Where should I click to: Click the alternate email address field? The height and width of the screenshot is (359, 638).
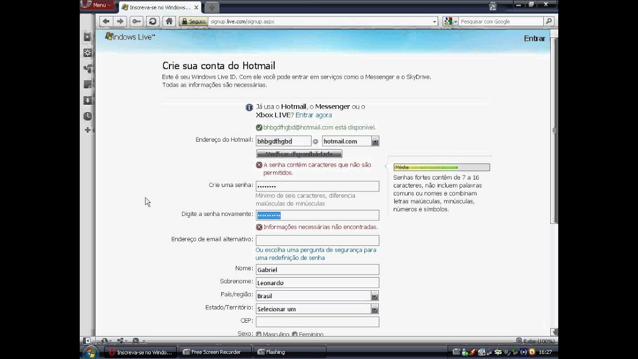pyautogui.click(x=318, y=240)
